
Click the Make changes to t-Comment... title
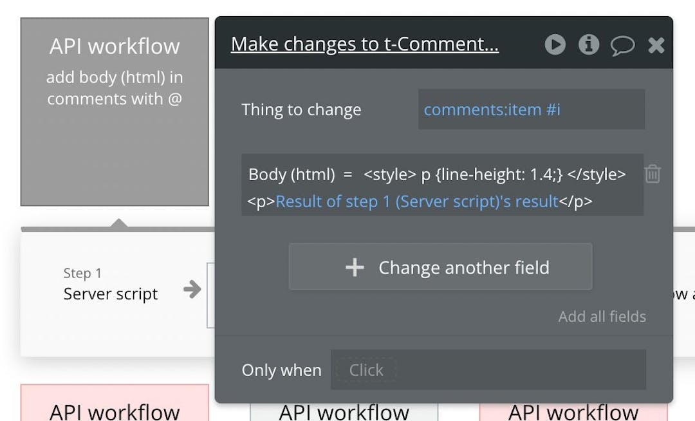click(364, 44)
